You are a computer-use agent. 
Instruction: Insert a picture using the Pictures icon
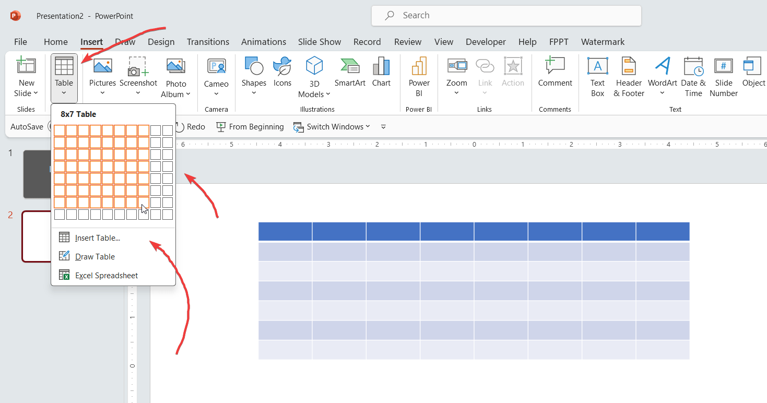coord(102,73)
